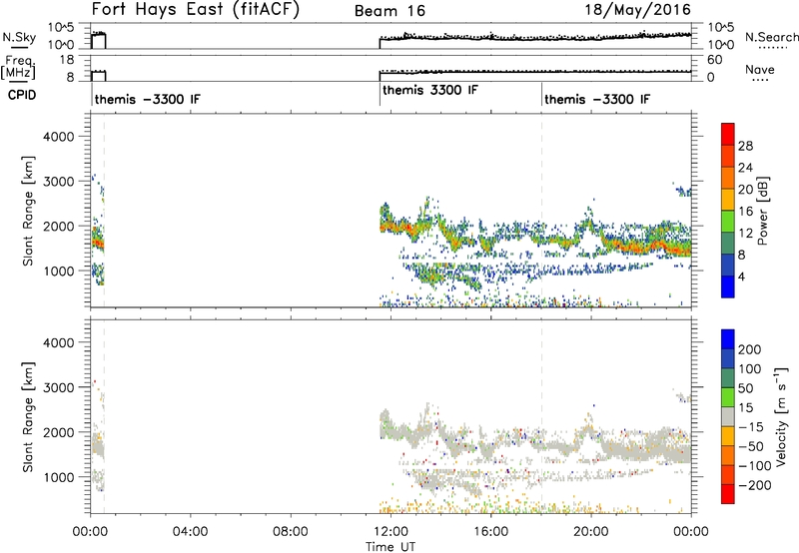Click the 'Beam 16' label

pos(390,11)
